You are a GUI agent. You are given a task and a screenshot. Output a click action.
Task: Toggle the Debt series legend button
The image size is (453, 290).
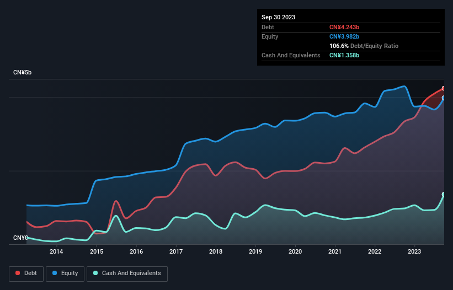pos(26,273)
